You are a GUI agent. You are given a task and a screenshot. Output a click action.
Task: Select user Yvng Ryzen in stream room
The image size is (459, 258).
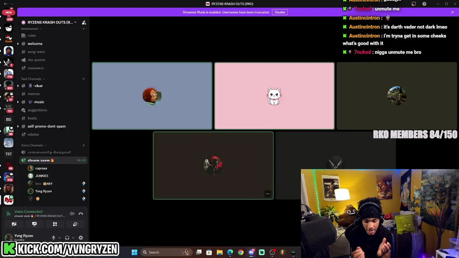click(x=57, y=191)
